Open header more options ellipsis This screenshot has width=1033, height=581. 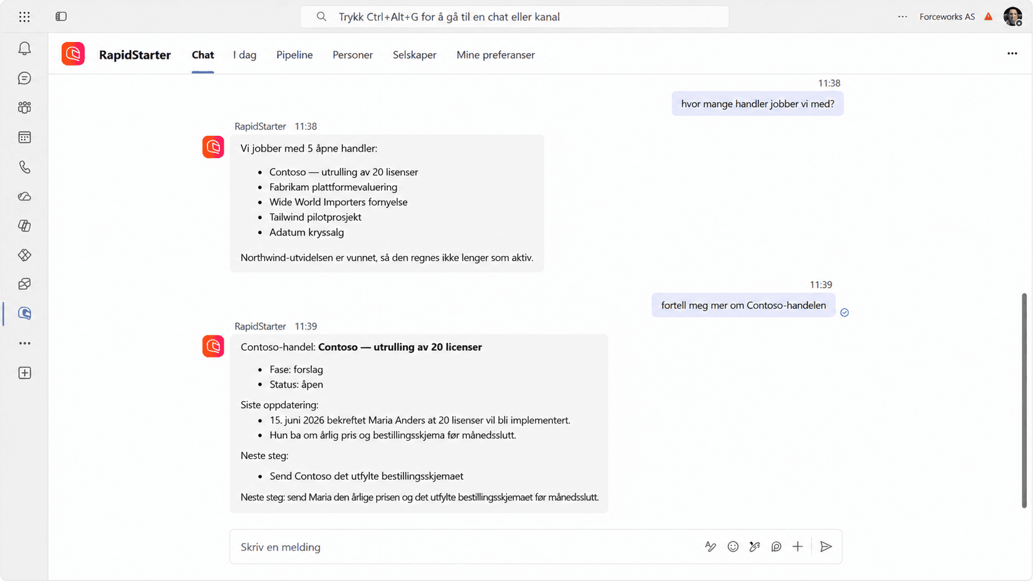coord(1012,54)
